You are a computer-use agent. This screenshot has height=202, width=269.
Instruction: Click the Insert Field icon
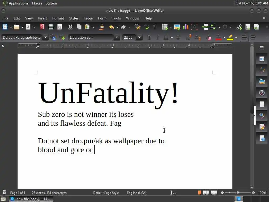coord(213,27)
